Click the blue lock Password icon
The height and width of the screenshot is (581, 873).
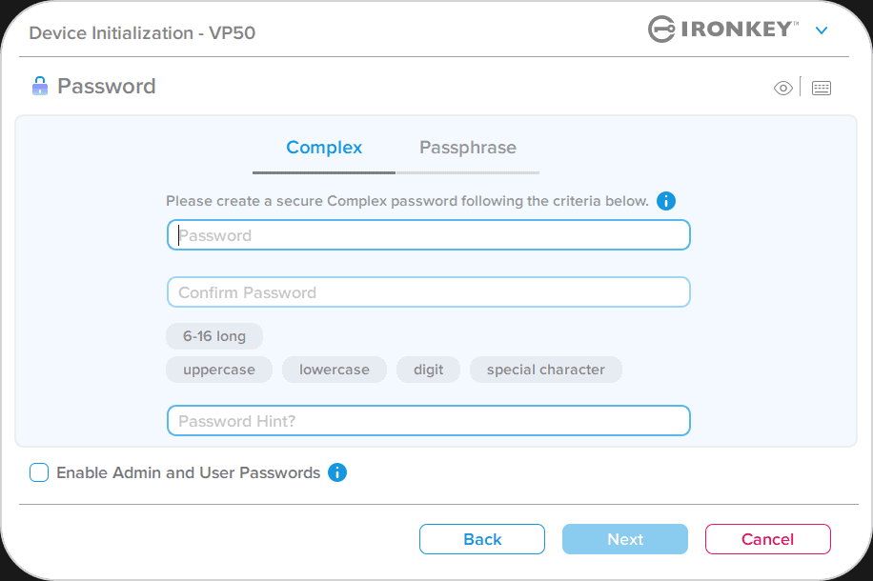tap(39, 87)
